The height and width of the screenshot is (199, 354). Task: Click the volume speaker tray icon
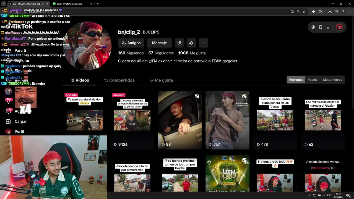323,195
